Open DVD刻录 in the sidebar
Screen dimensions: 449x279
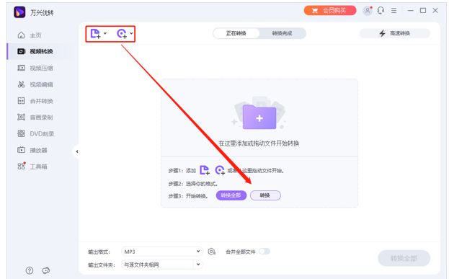click(42, 134)
